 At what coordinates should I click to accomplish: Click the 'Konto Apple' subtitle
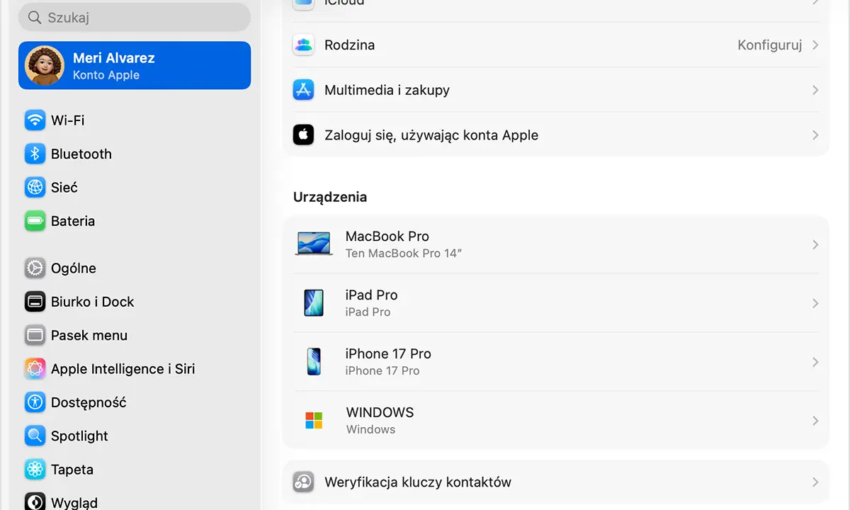click(106, 75)
